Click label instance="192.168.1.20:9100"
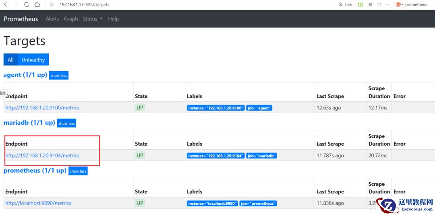435x214 pixels. pyautogui.click(x=216, y=108)
